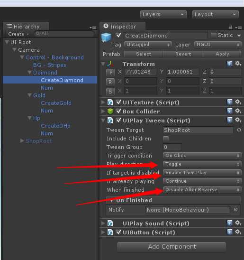Expand the UITexture component foldout

[x=103, y=102]
